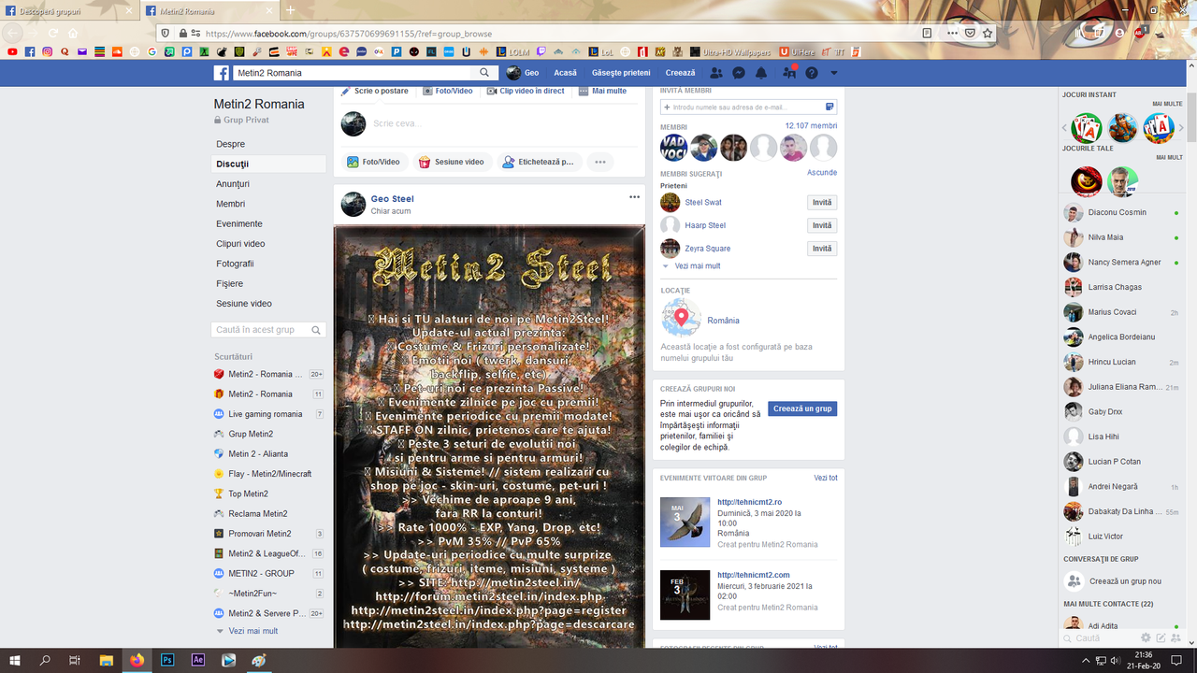This screenshot has height=673, width=1197.
Task: Click the Firefox home button
Action: click(73, 33)
